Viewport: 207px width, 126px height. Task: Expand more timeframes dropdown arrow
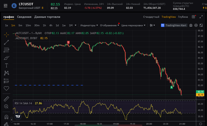(76, 25)
